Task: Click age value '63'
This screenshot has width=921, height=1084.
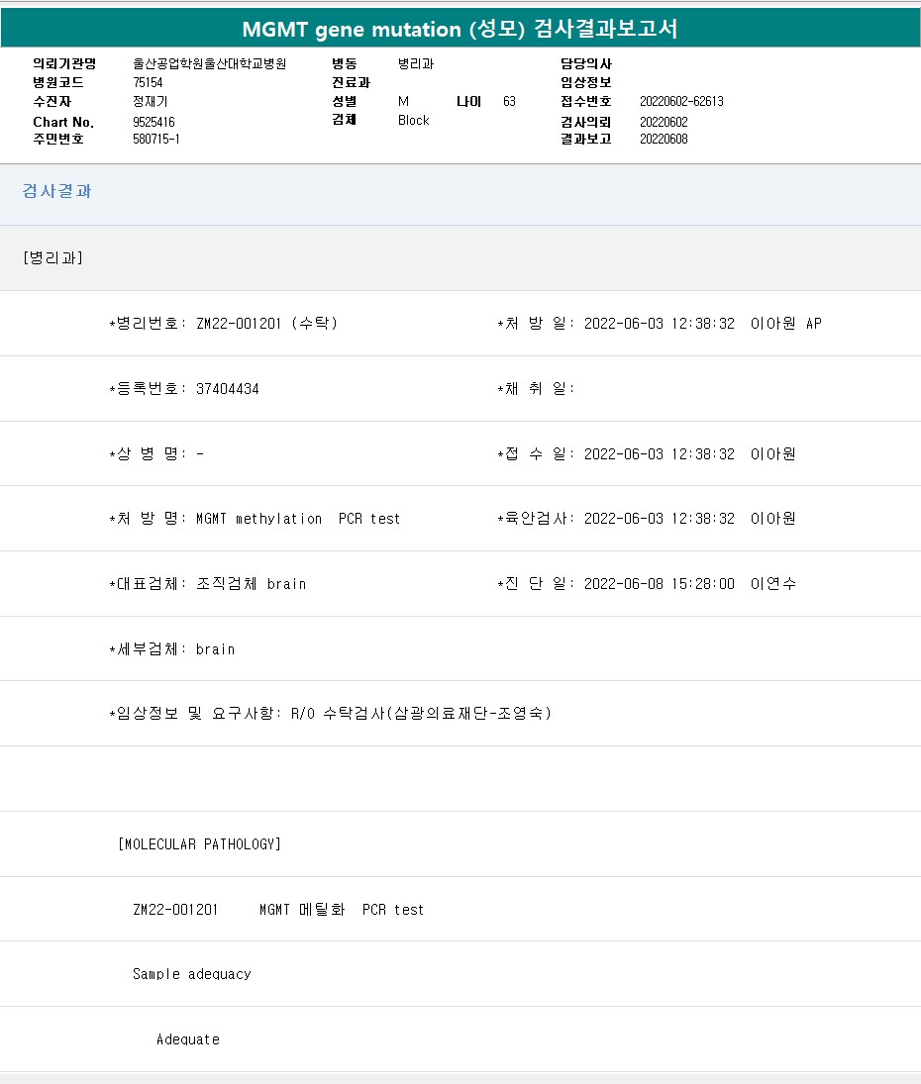Action: click(510, 102)
